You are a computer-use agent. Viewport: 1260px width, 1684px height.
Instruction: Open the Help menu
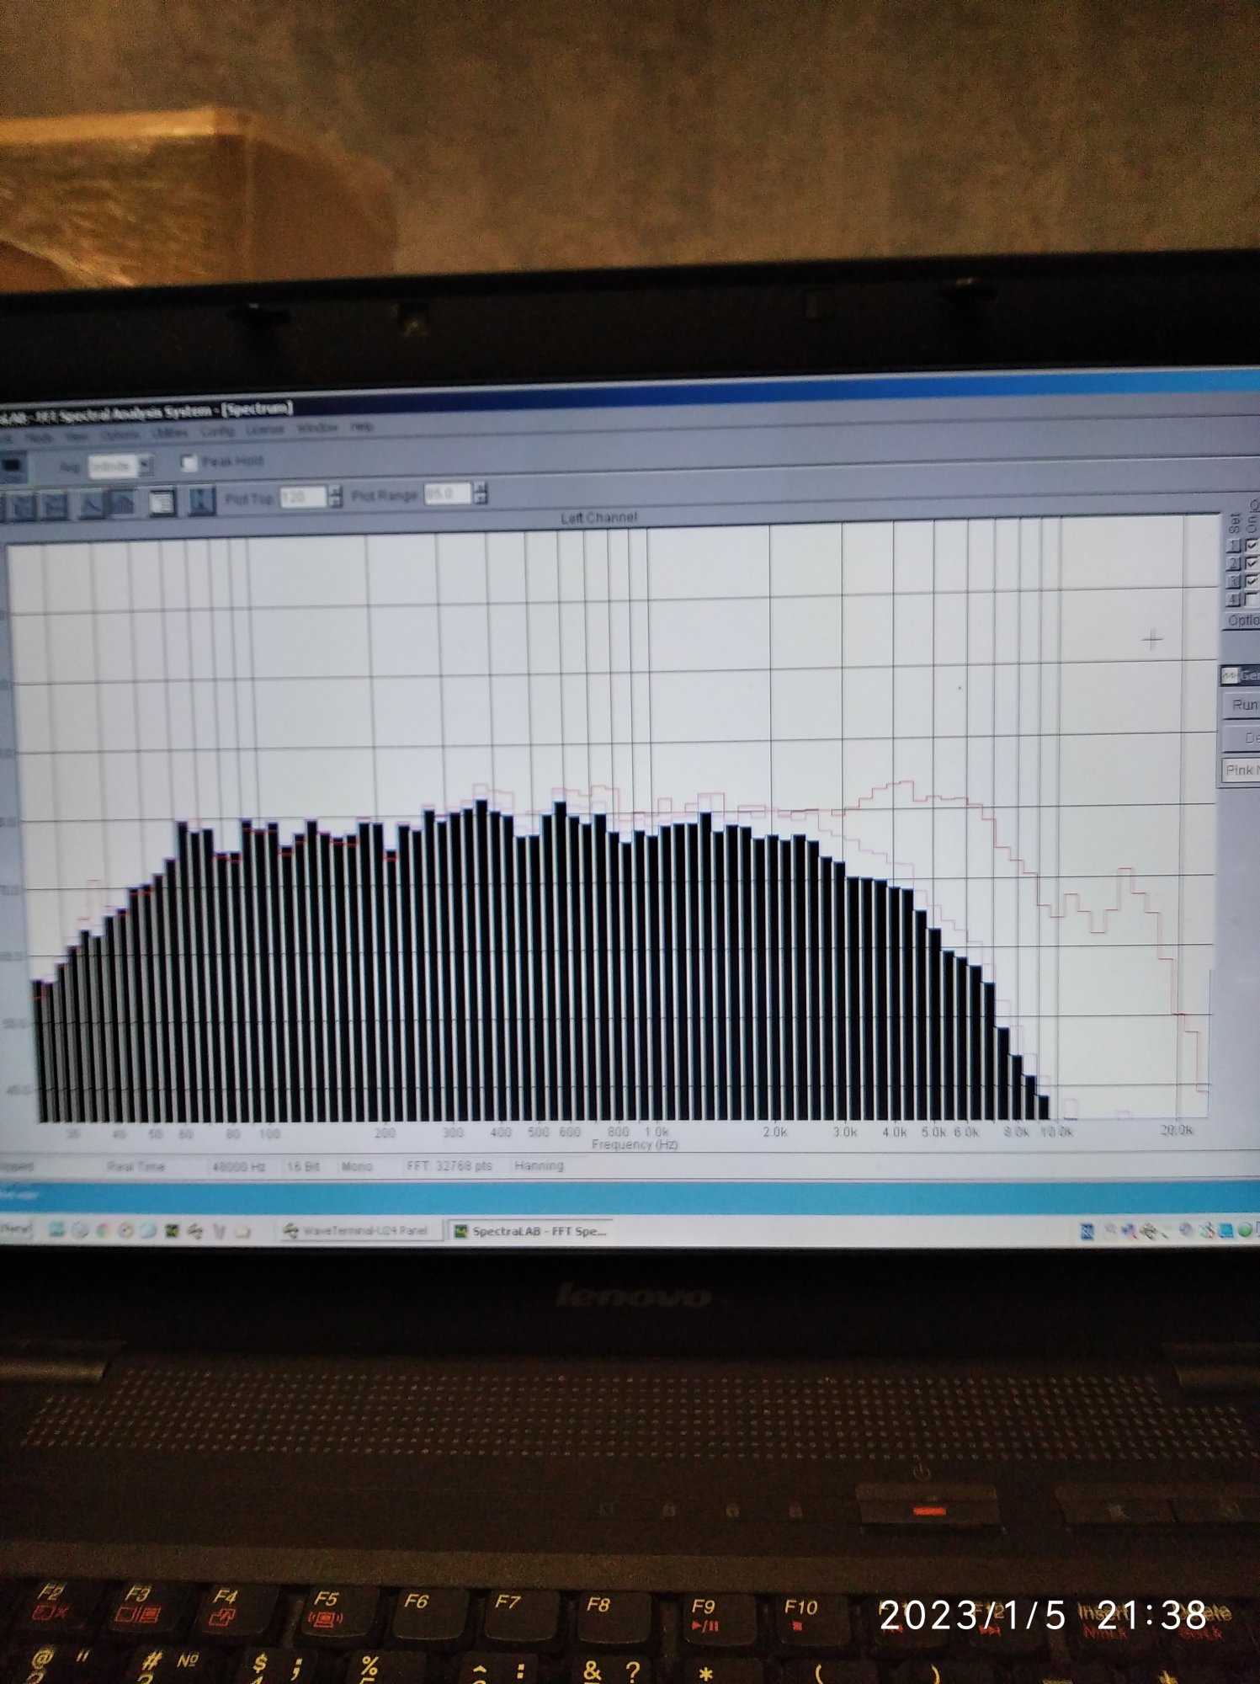tap(361, 426)
